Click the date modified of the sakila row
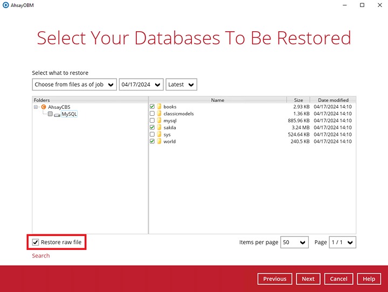 tap(333, 128)
